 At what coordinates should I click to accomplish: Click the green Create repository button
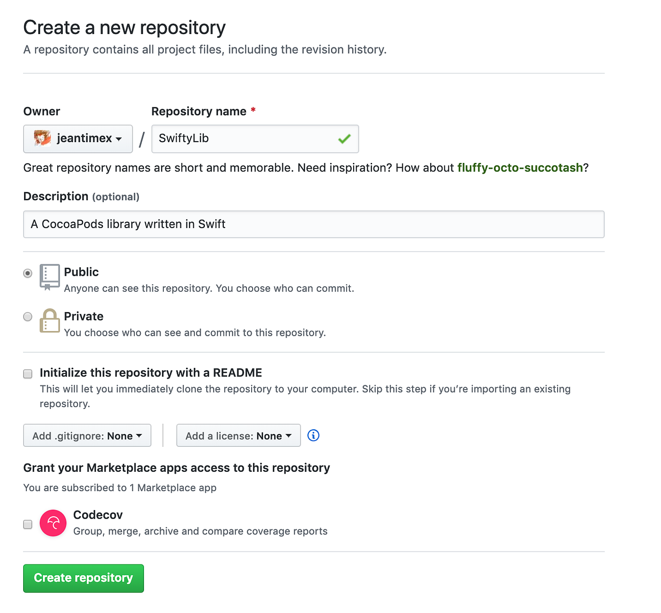click(x=83, y=578)
